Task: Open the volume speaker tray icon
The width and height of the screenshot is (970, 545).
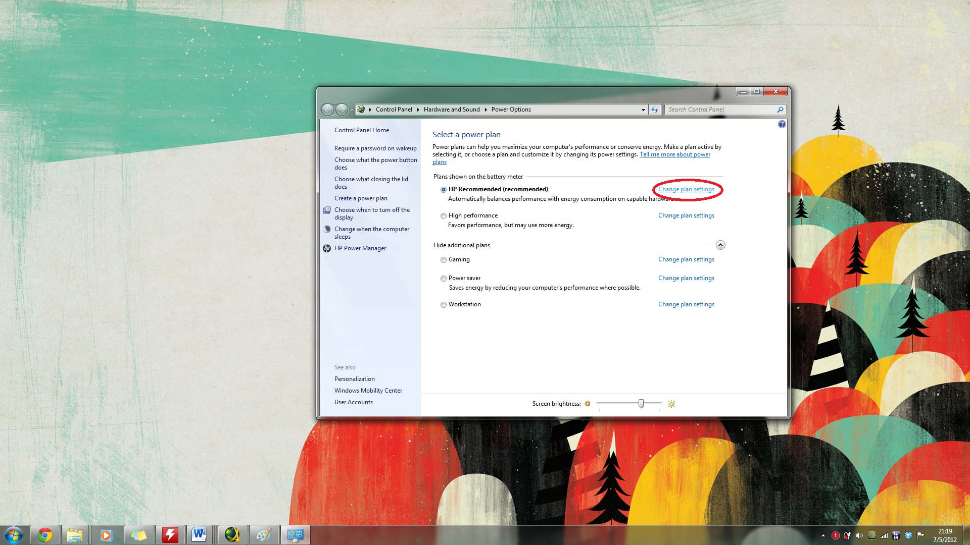Action: 859,535
